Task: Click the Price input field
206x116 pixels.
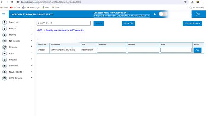Action: (176, 50)
